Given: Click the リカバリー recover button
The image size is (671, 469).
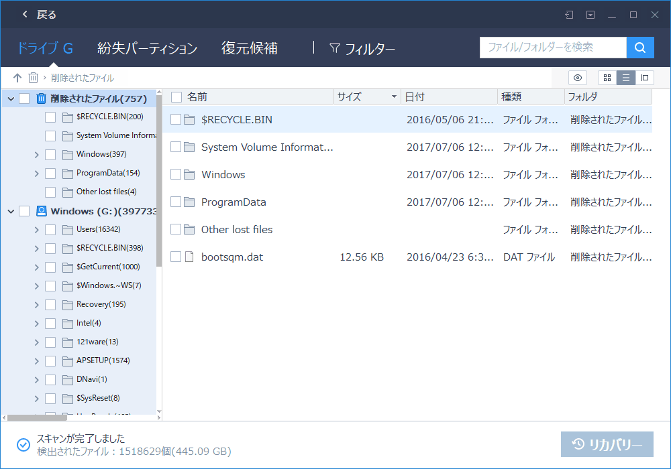Looking at the screenshot, I should tap(607, 444).
